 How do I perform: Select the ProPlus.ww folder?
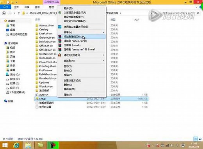(46, 70)
